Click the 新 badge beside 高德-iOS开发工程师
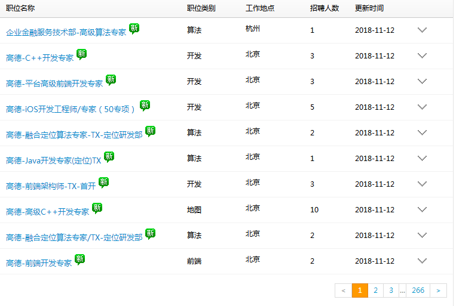This screenshot has height=306, width=456. coord(145,106)
